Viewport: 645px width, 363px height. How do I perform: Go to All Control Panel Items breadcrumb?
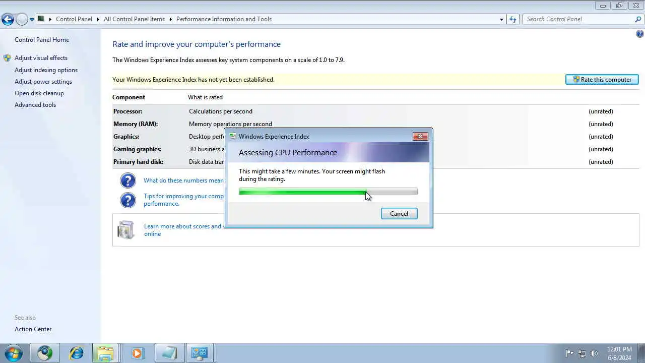pyautogui.click(x=134, y=19)
